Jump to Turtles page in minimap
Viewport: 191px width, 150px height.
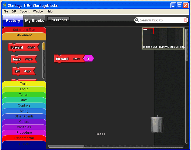(147, 39)
